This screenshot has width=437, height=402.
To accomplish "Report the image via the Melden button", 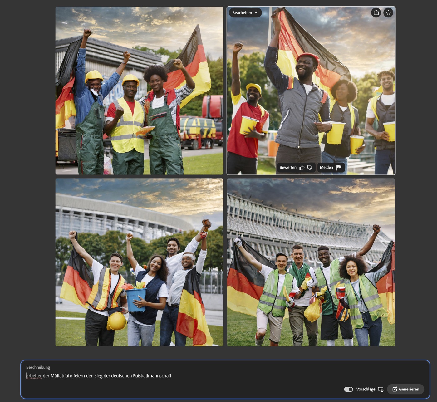I will point(331,168).
